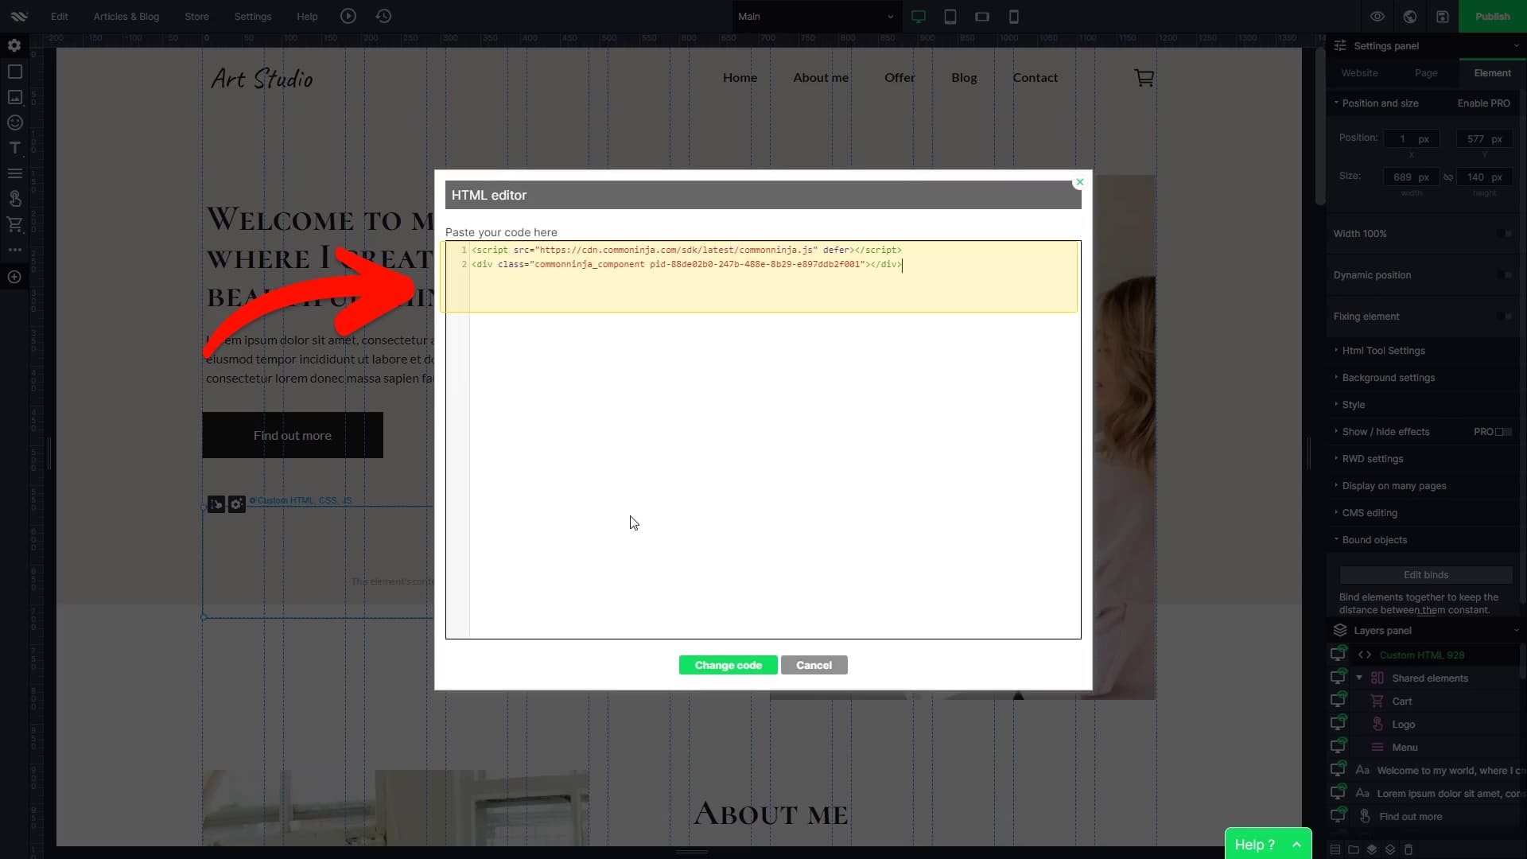Viewport: 1527px width, 859px height.
Task: Collapse the Position and size section
Action: pyautogui.click(x=1380, y=103)
